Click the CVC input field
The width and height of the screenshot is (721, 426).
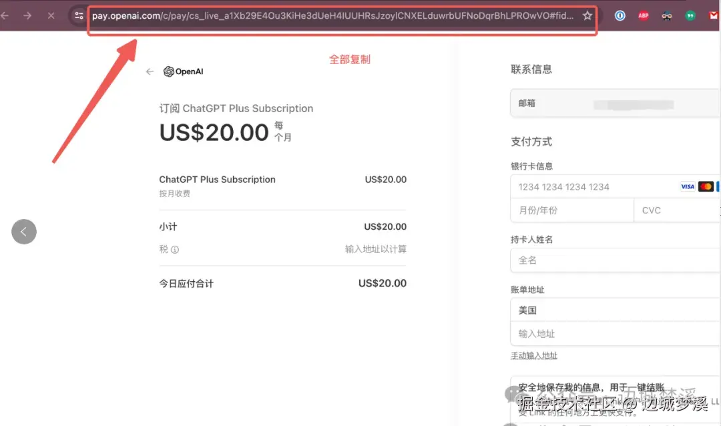tap(674, 210)
